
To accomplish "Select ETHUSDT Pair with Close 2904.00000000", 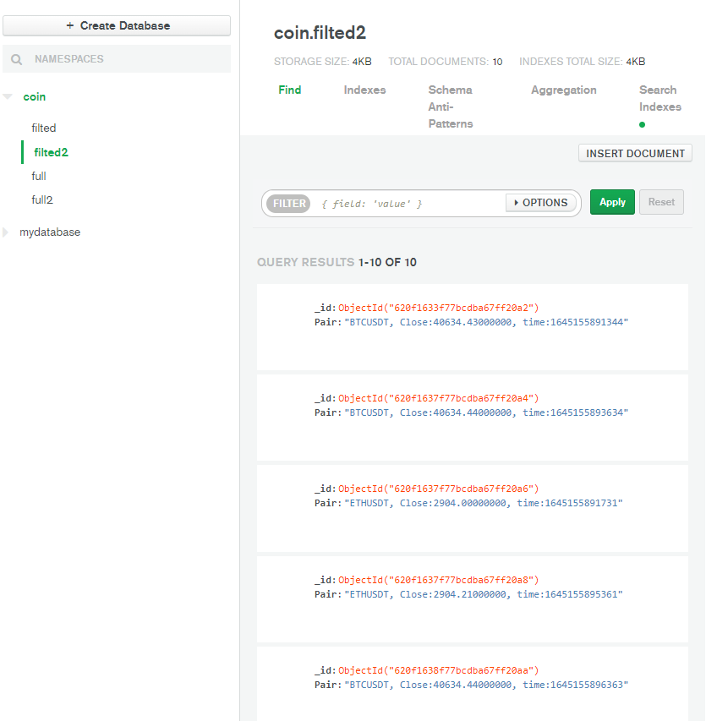I will (484, 503).
